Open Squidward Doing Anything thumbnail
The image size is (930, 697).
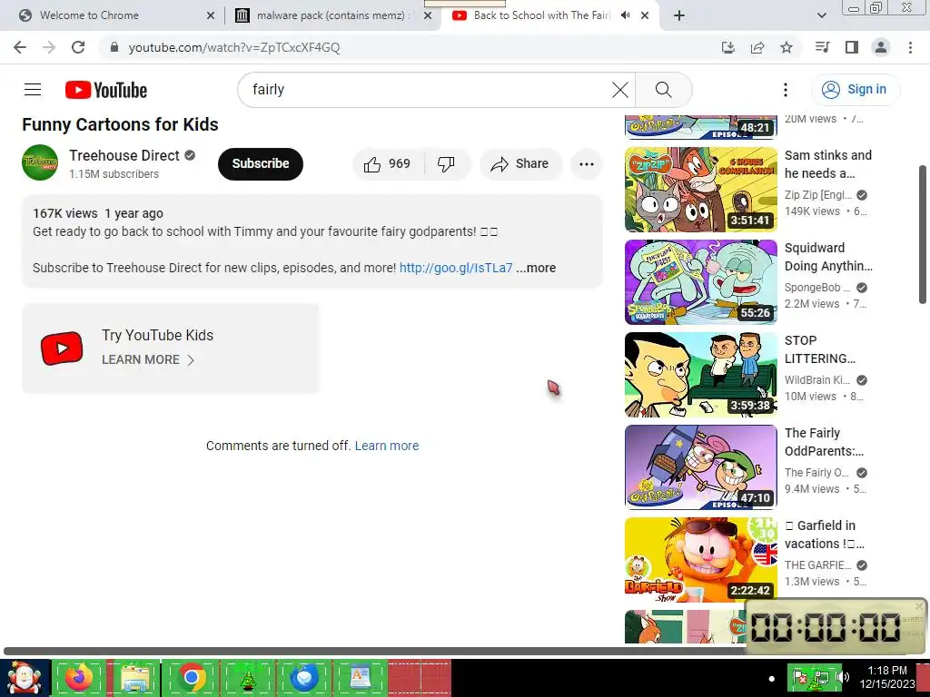click(x=700, y=282)
